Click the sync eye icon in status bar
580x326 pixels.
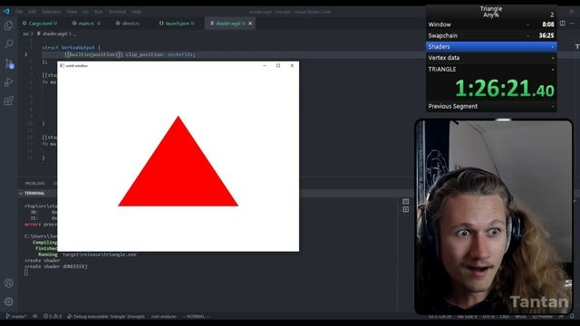tap(35, 316)
